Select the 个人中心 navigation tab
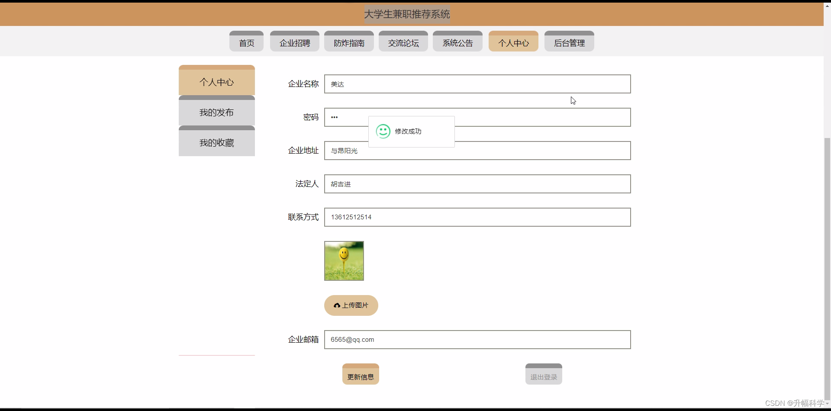The height and width of the screenshot is (411, 831). coord(513,42)
